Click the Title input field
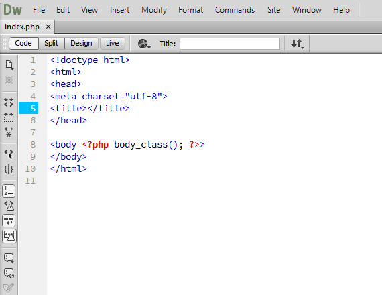Image resolution: width=382 pixels, height=295 pixels. pos(230,44)
